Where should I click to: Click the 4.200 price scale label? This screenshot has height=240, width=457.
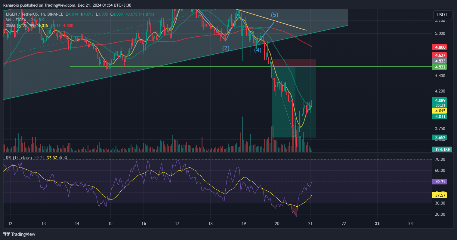click(440, 91)
